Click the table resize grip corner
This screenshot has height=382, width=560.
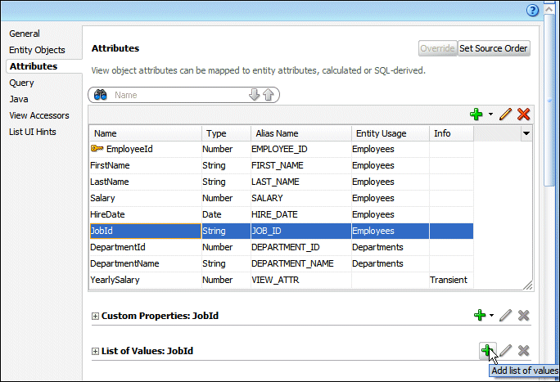528,285
